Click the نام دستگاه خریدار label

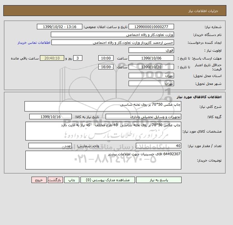(207, 35)
